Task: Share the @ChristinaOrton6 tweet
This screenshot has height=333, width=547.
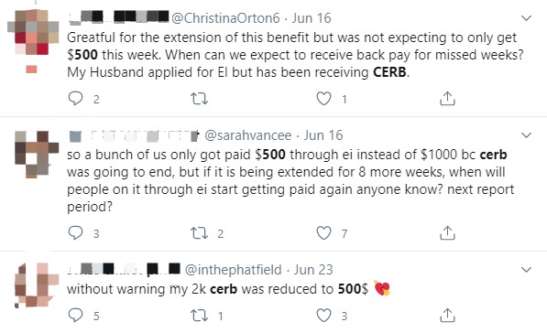Action: click(x=447, y=99)
